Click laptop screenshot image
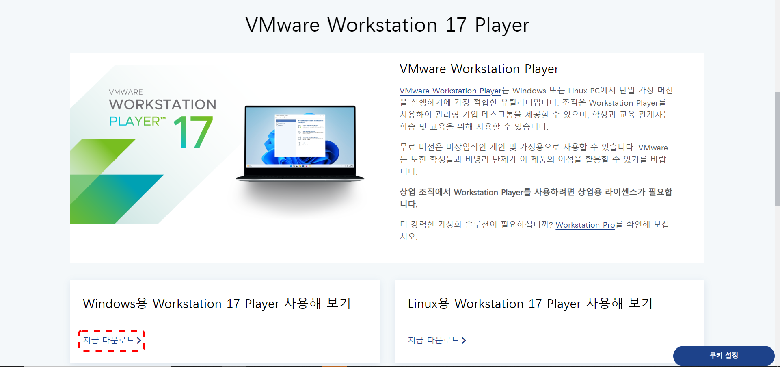780x367 pixels. [x=300, y=143]
